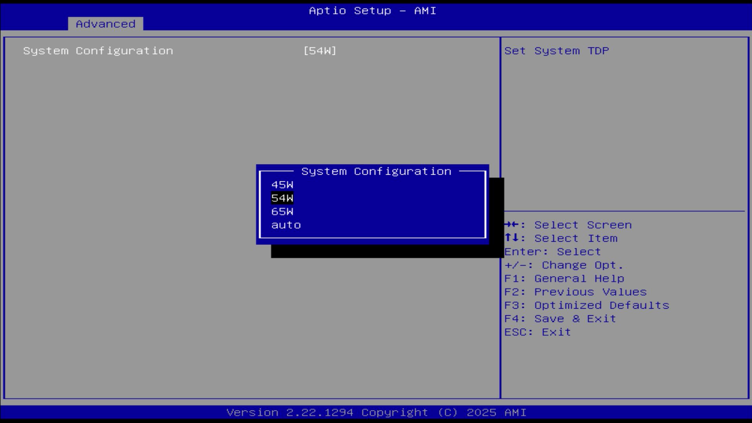Click the Enter: Select hint
This screenshot has height=423, width=752.
(x=552, y=252)
